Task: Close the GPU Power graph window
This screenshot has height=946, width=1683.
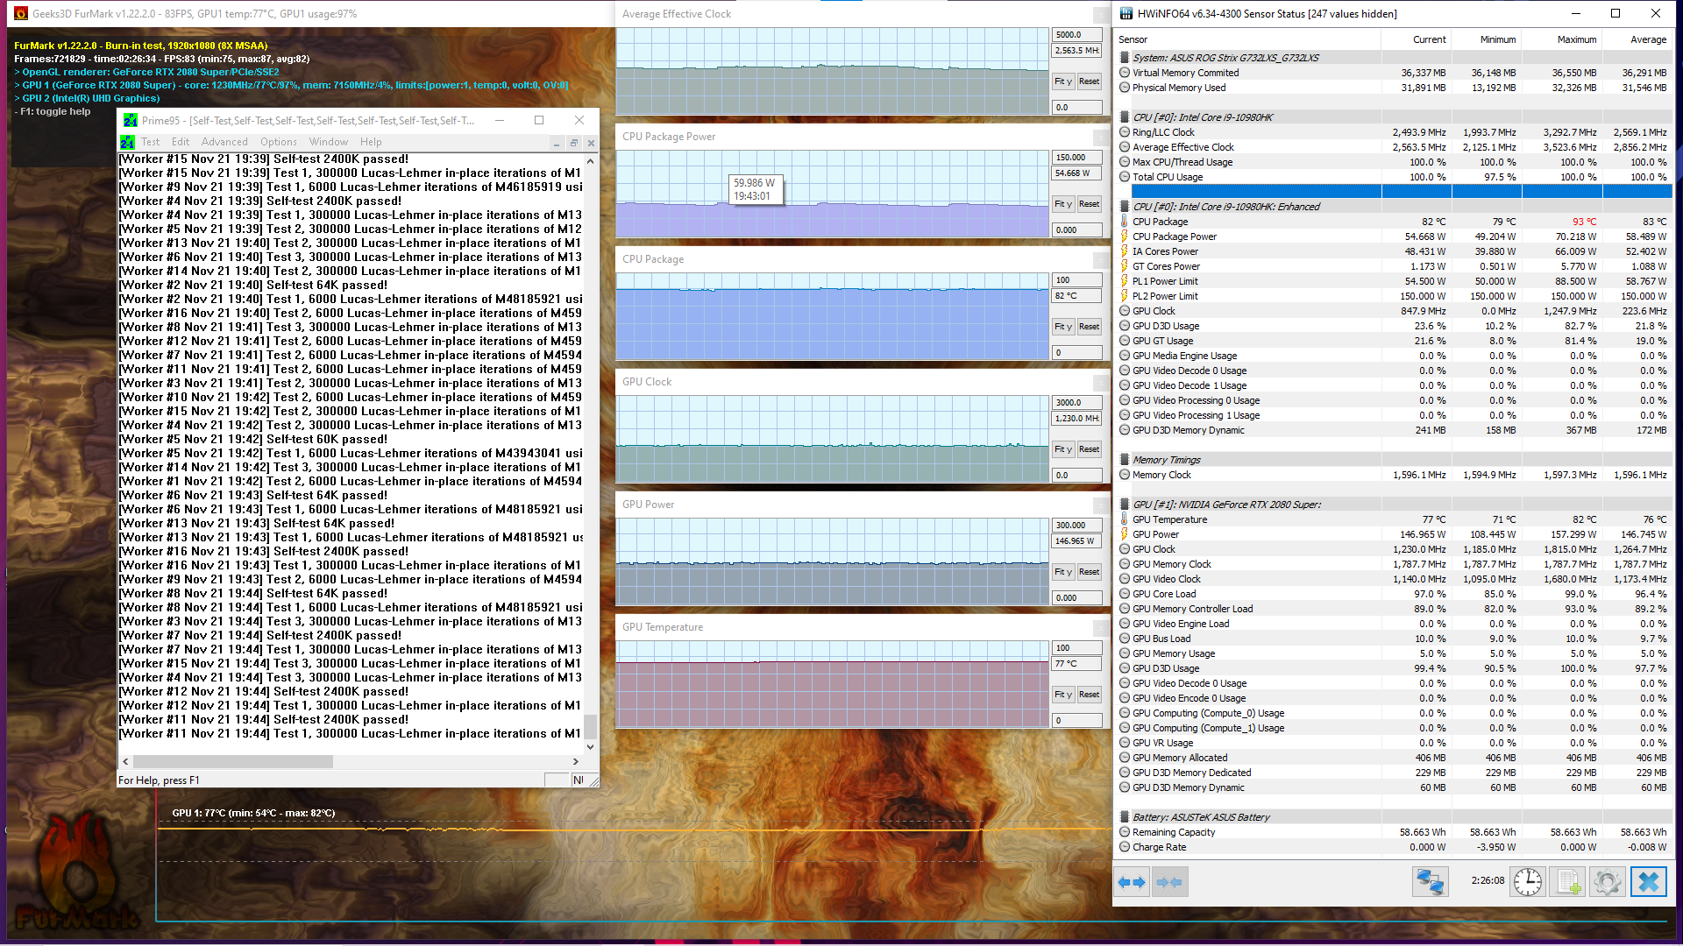Action: [1102, 505]
